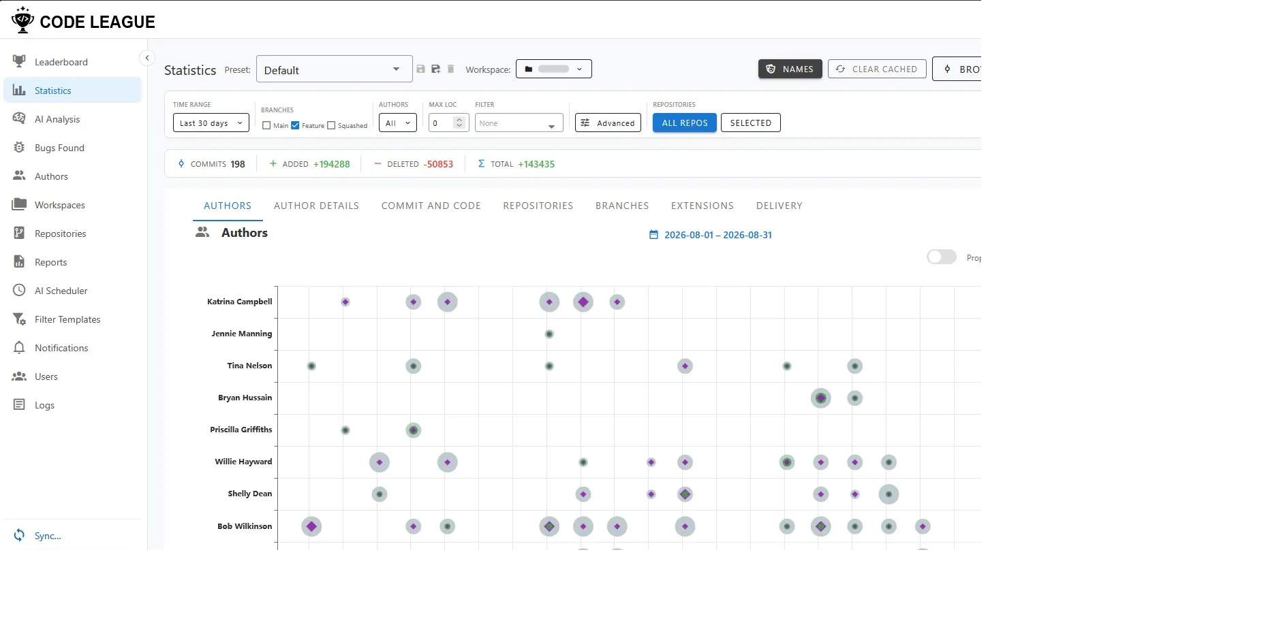Click the Reports chart document icon
Viewport: 1266px width, 627px height.
(x=19, y=261)
